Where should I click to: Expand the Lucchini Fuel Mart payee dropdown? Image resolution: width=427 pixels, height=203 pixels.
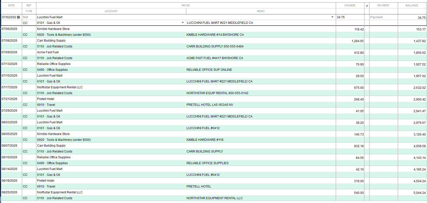coord(332,17)
